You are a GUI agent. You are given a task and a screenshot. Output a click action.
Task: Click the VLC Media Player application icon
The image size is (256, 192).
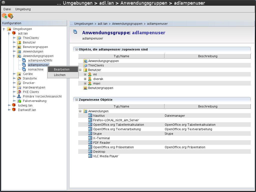[x=90, y=156]
